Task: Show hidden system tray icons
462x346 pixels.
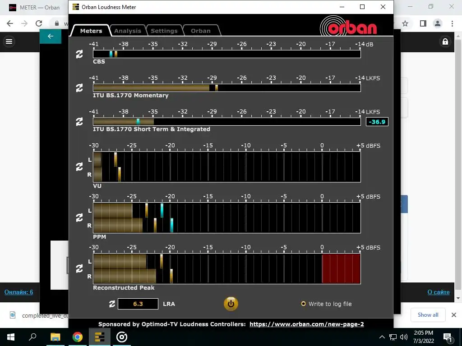Action: point(382,337)
